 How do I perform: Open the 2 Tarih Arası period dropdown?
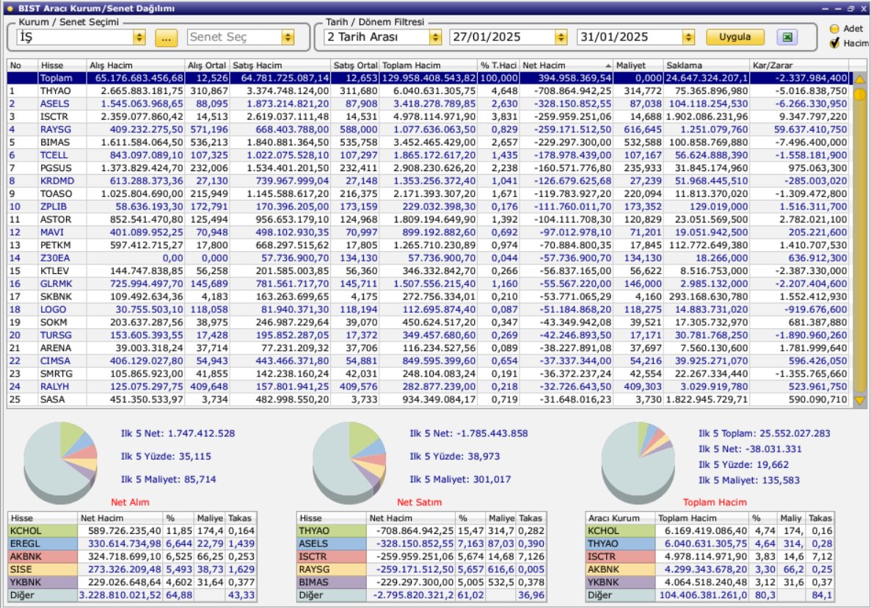(x=436, y=37)
